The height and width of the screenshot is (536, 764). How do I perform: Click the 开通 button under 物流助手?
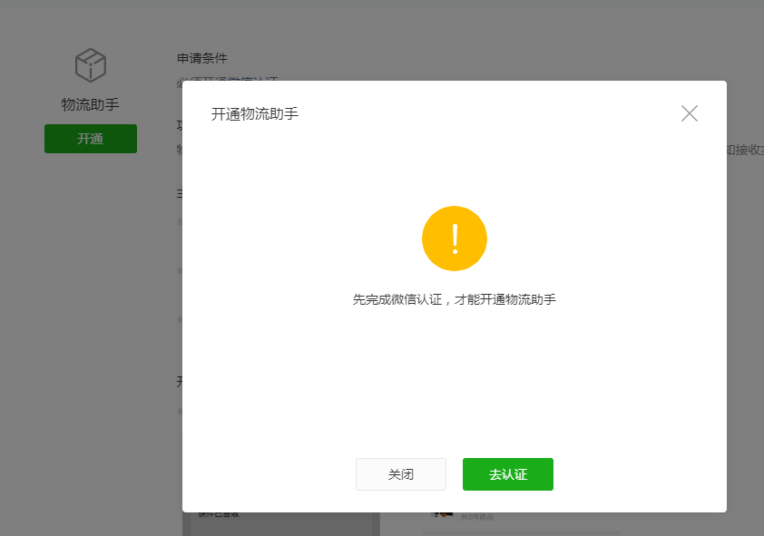point(91,139)
